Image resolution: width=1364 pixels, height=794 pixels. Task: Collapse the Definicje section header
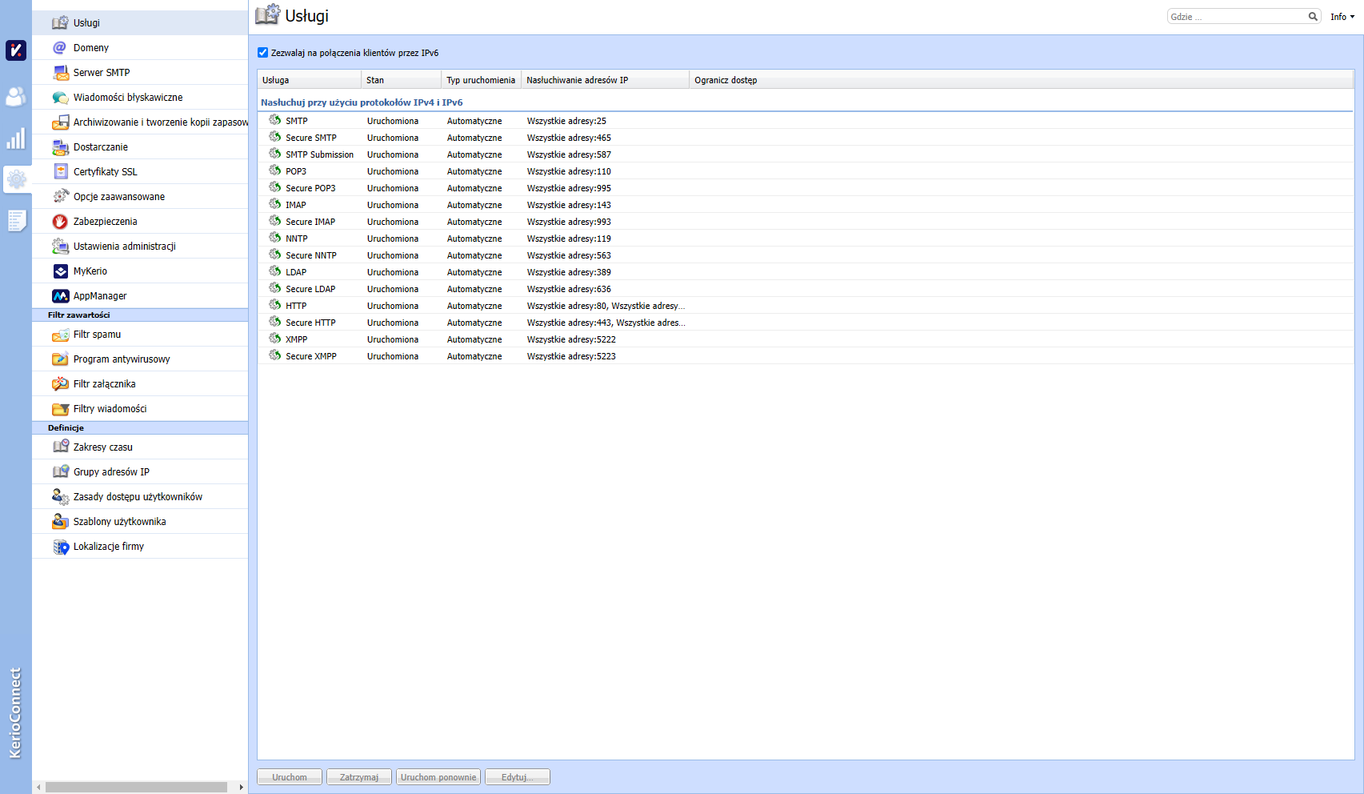(x=66, y=428)
